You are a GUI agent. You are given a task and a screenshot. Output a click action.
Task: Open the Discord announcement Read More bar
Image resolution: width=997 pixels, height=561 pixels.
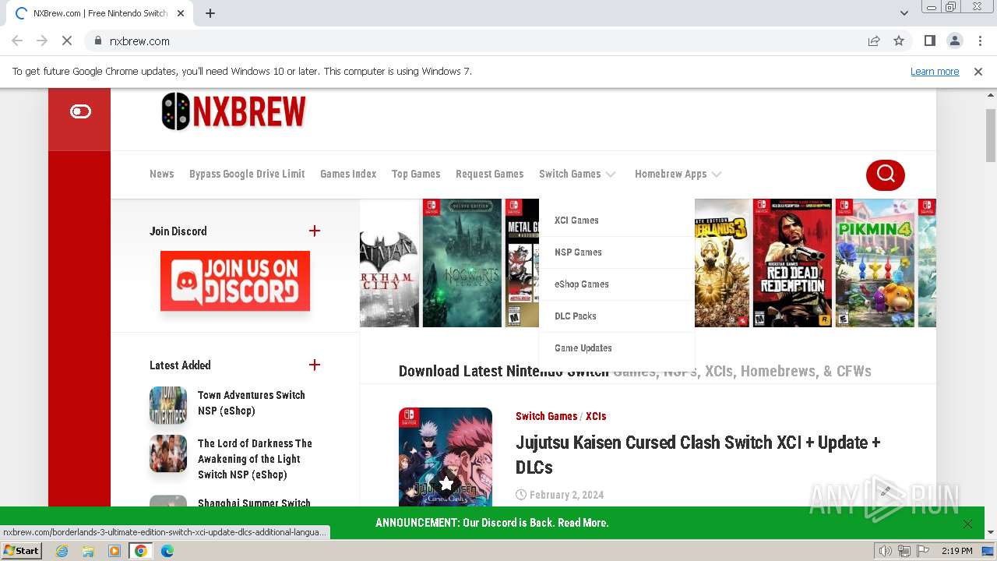coord(491,523)
